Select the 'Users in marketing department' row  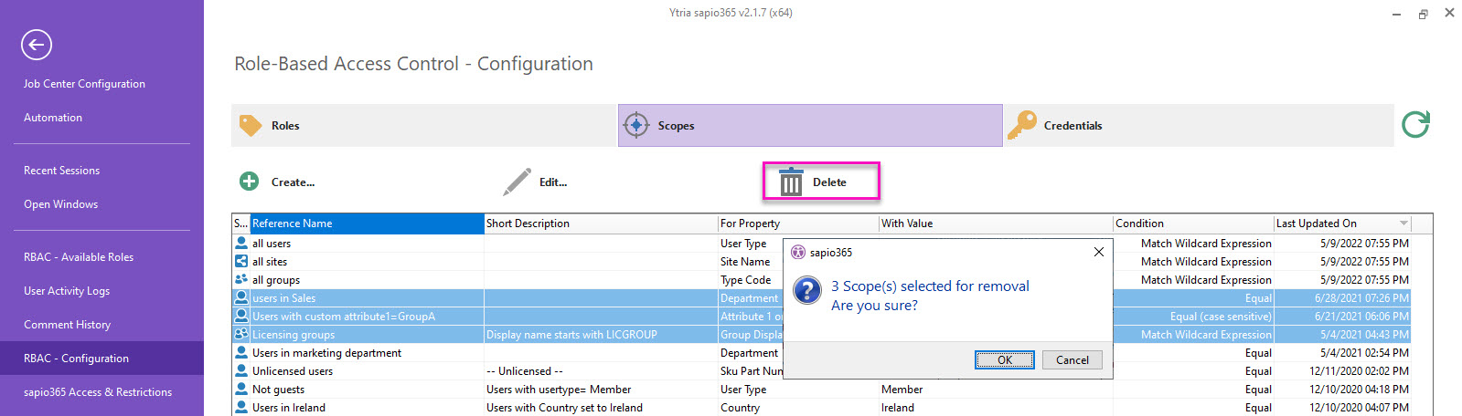coord(326,353)
